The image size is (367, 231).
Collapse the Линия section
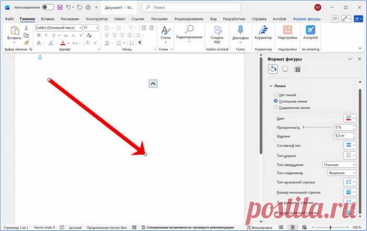(271, 86)
